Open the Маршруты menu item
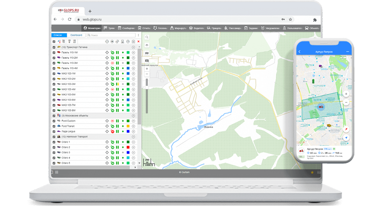 coord(178,28)
